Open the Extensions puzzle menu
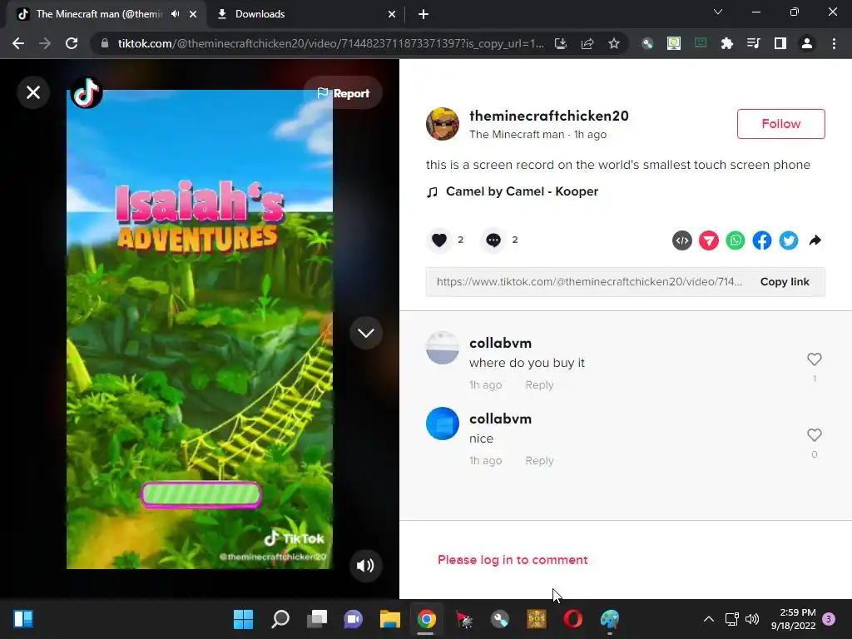The height and width of the screenshot is (639, 852). click(727, 43)
